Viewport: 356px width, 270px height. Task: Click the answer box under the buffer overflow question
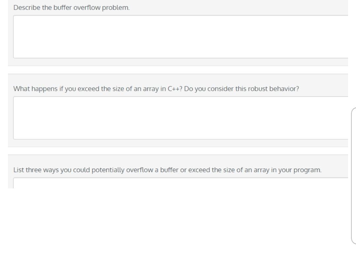pos(181,37)
